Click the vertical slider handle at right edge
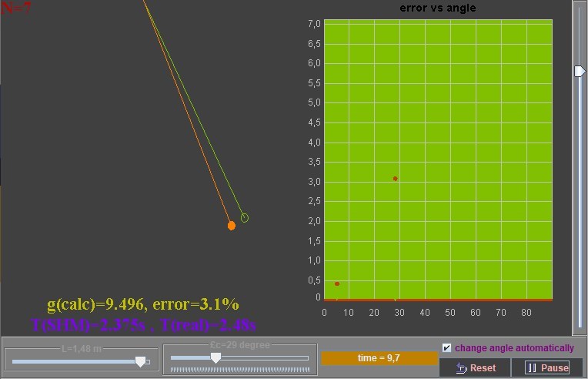Viewport: 588px width, 379px height. [x=580, y=72]
